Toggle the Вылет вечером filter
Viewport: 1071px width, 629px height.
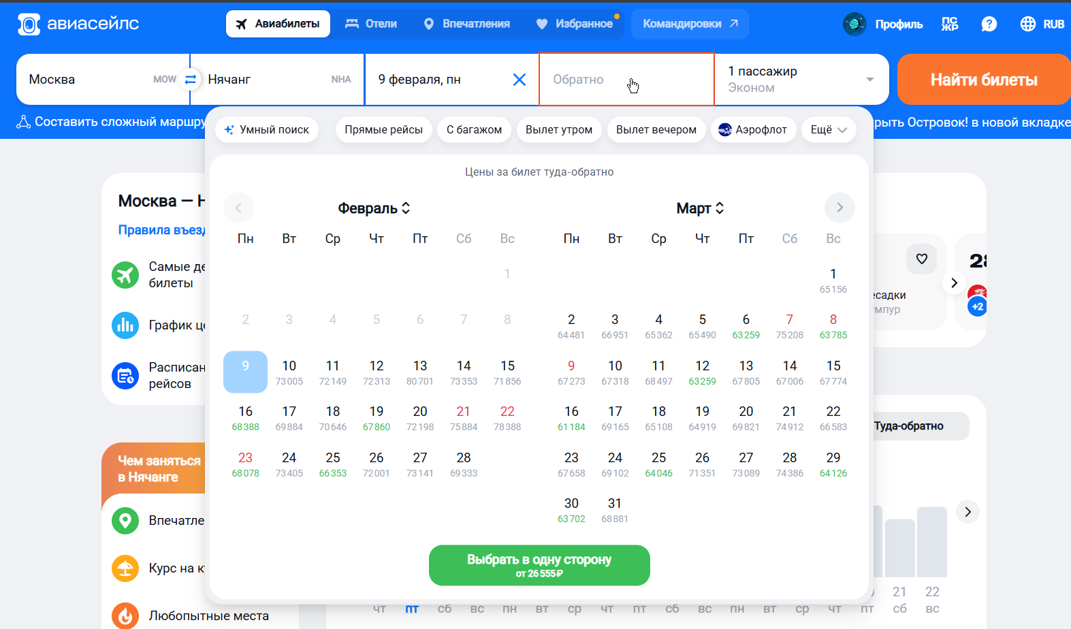coord(656,129)
